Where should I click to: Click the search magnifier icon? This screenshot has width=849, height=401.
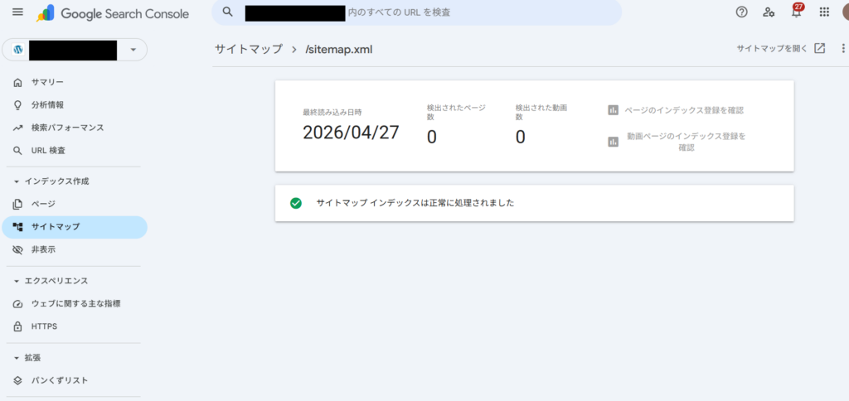[x=228, y=12]
